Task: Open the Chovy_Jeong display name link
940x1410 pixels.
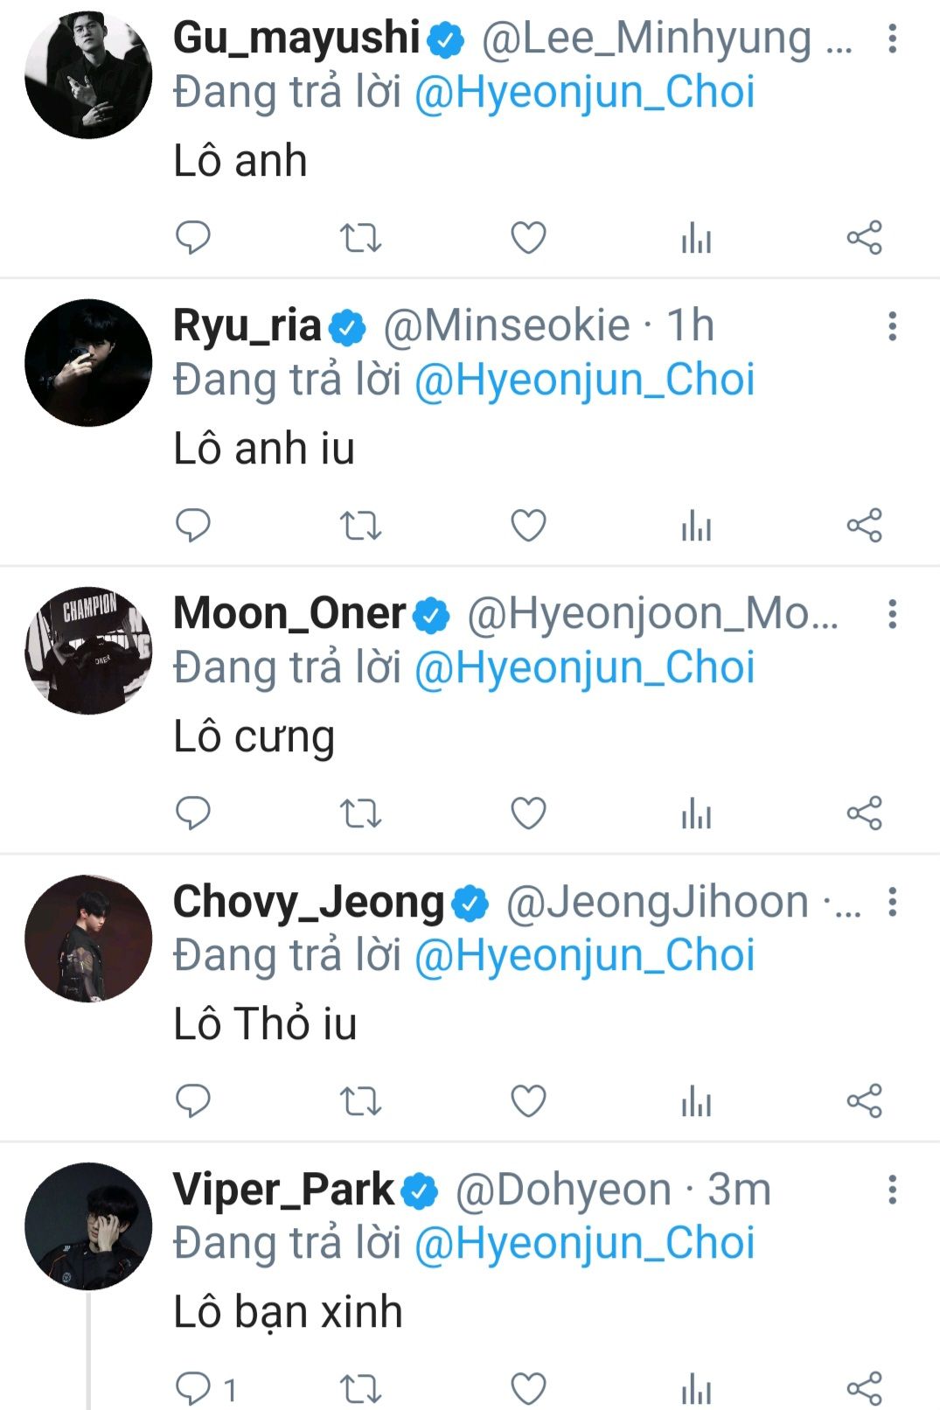Action: (309, 902)
